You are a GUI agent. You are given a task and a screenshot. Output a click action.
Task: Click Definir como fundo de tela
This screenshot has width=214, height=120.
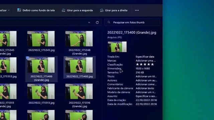click(x=39, y=10)
